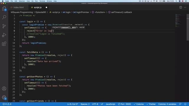The image size is (189, 106).
Task: Click Colorize: 4 variables status item
Action: coord(167,104)
